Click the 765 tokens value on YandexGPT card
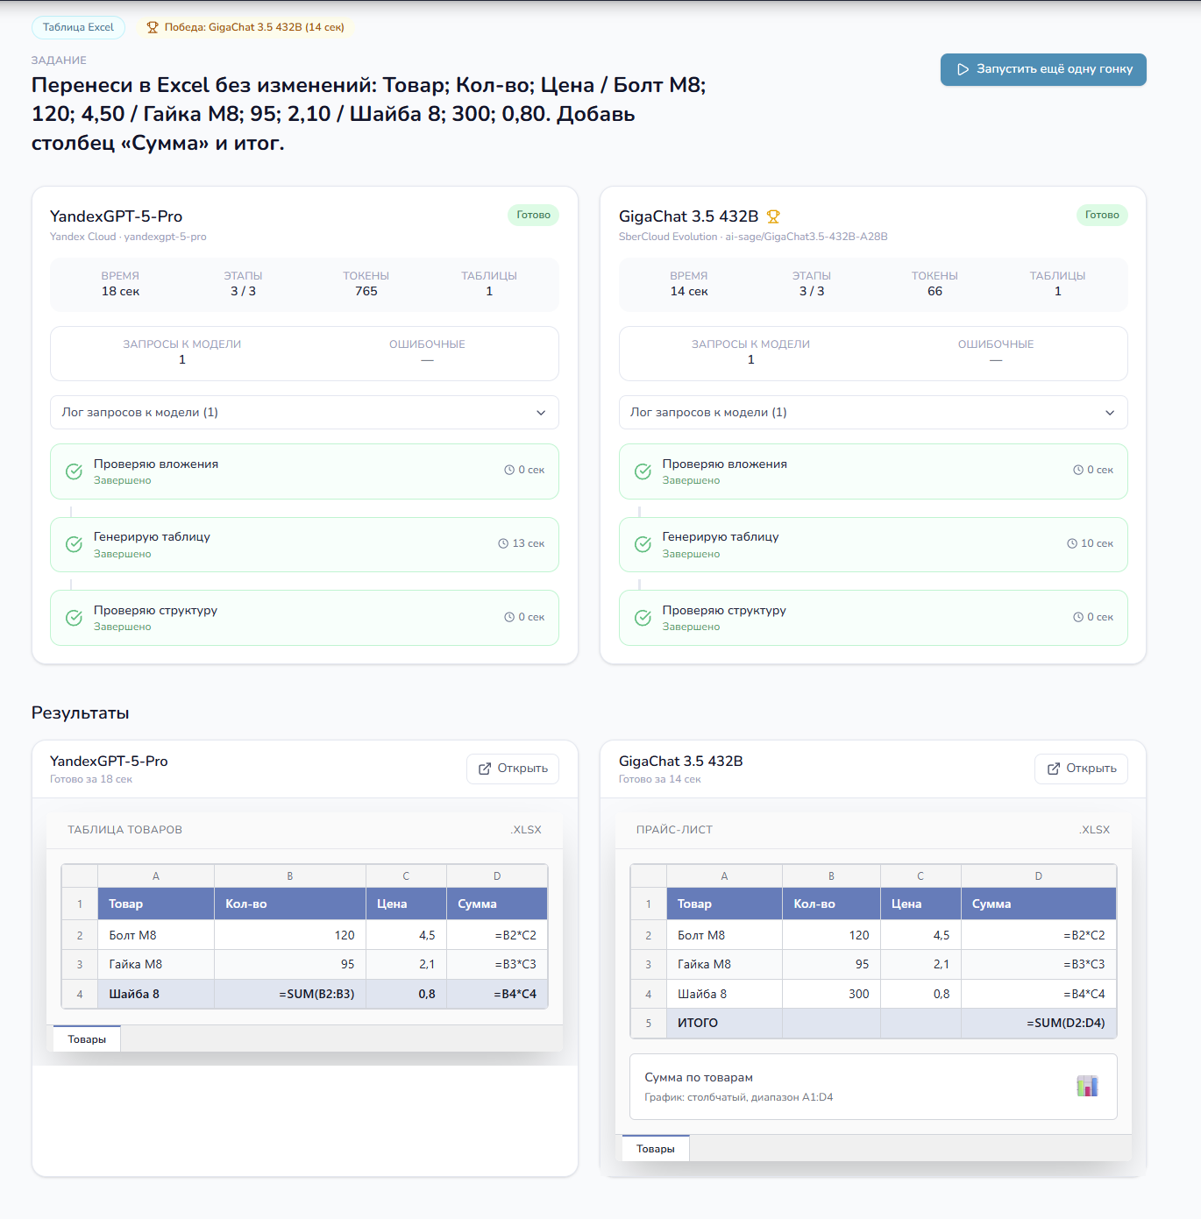Image resolution: width=1201 pixels, height=1219 pixels. pos(366,291)
